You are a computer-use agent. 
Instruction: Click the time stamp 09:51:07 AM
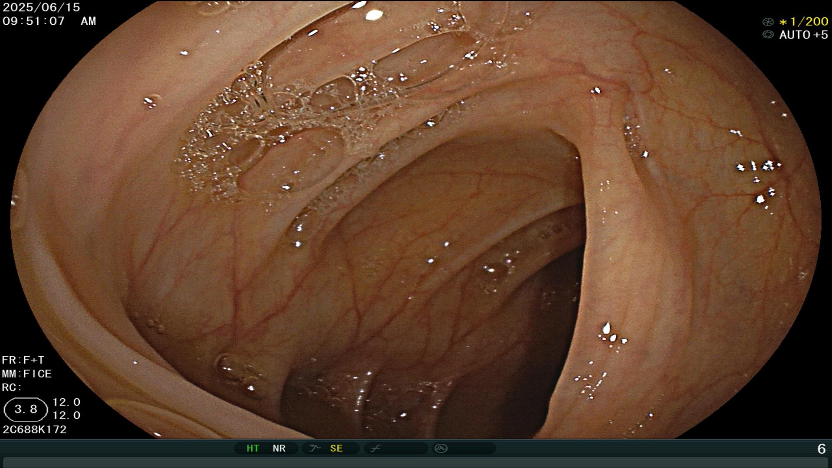click(49, 21)
